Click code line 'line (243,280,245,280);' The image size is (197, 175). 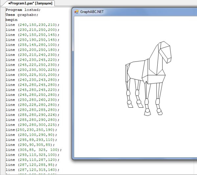coord(32,85)
